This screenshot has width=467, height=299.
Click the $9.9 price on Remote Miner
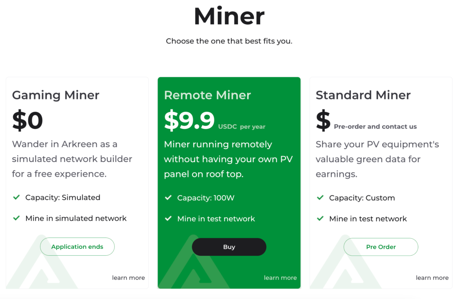coord(189,120)
